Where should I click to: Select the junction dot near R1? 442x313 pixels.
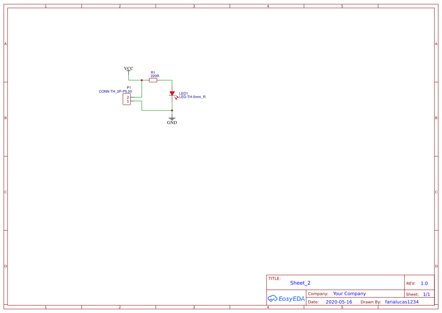point(141,80)
